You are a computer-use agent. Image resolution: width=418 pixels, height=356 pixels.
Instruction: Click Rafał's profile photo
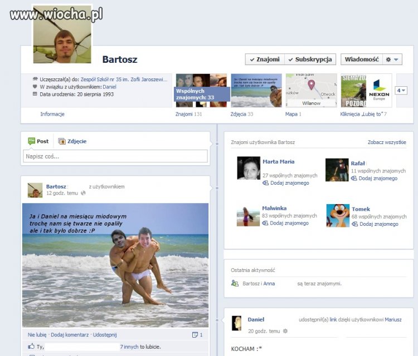[337, 170]
